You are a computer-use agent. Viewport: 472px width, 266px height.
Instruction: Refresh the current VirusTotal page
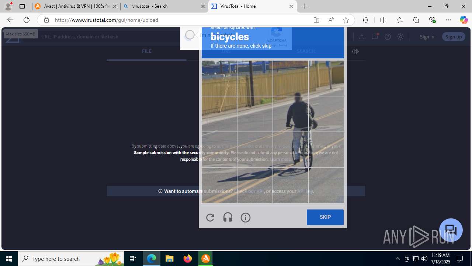tap(27, 20)
